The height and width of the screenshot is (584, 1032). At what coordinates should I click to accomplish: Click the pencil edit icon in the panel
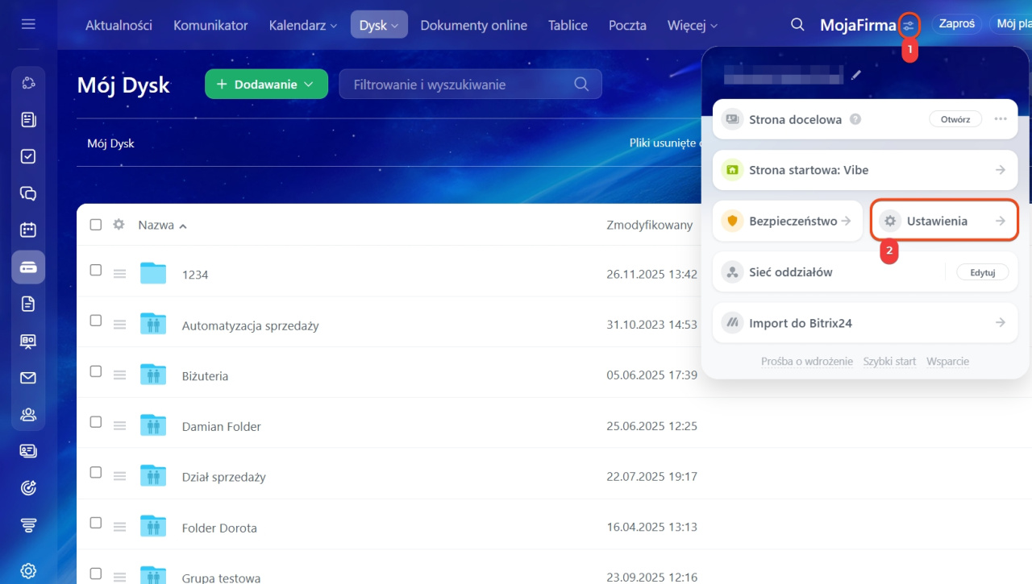(x=856, y=75)
